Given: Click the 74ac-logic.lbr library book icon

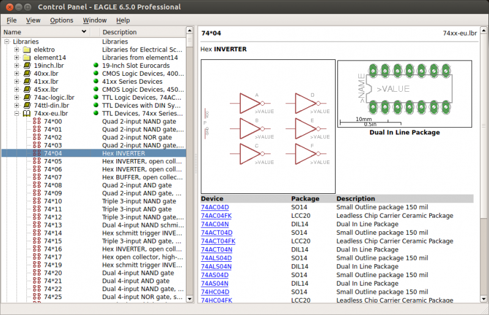Looking at the screenshot, I should (x=27, y=97).
